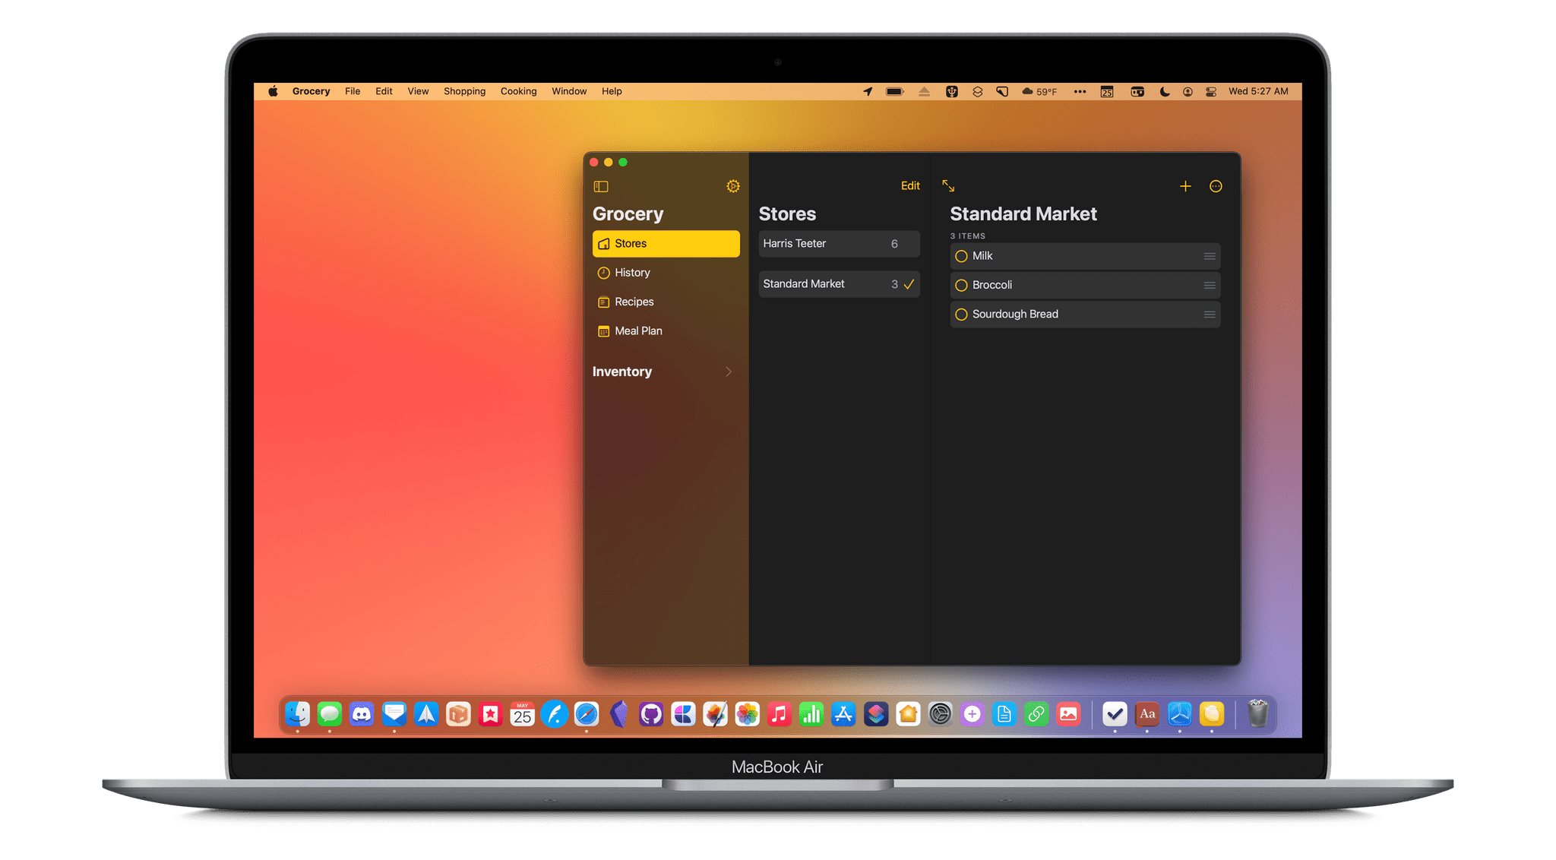The height and width of the screenshot is (860, 1556).
Task: Select Recipes in the sidebar
Action: (x=666, y=302)
